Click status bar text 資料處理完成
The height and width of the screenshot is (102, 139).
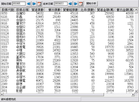[8, 99]
